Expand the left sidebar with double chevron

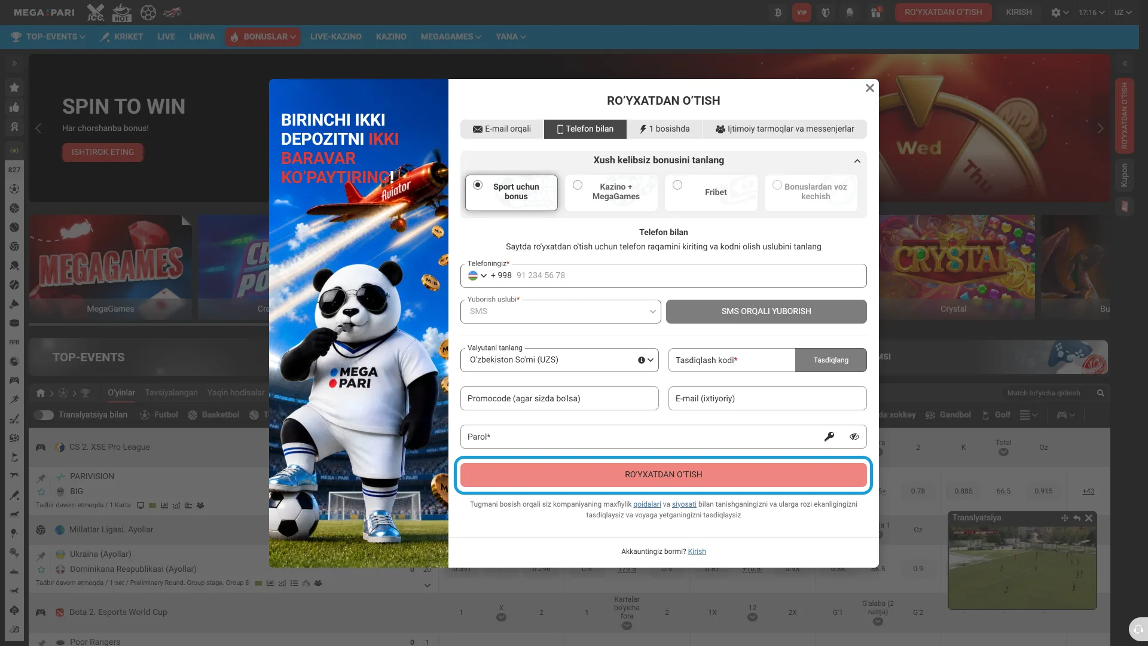click(14, 63)
